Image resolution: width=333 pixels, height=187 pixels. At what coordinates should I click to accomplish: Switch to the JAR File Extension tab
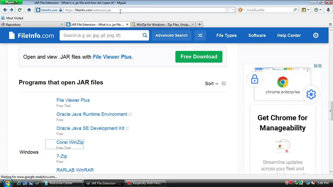pos(98,24)
